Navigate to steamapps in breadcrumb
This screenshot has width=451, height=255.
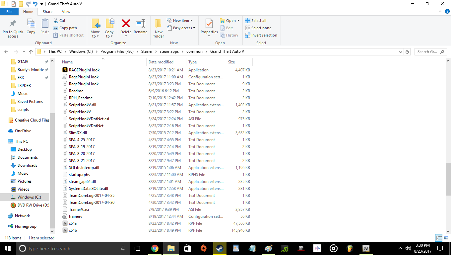[x=169, y=51]
